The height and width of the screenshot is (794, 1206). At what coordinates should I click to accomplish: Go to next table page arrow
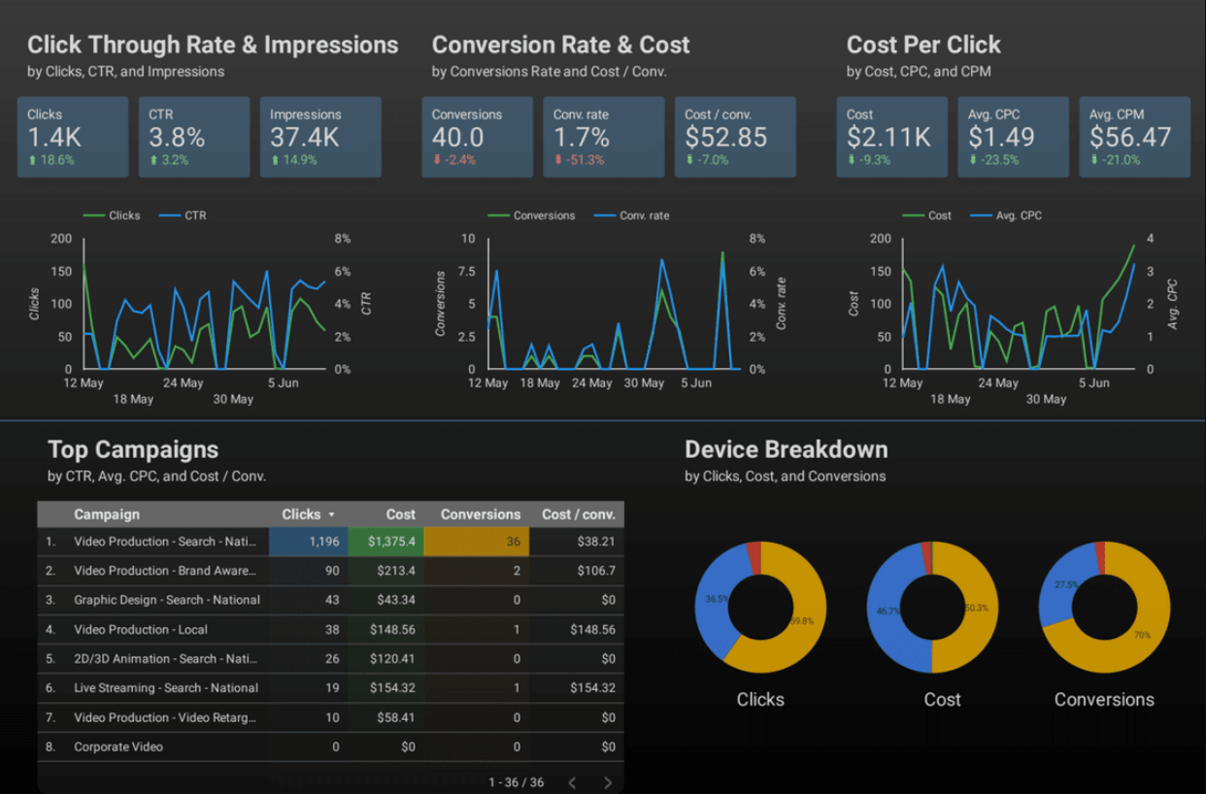pyautogui.click(x=608, y=782)
